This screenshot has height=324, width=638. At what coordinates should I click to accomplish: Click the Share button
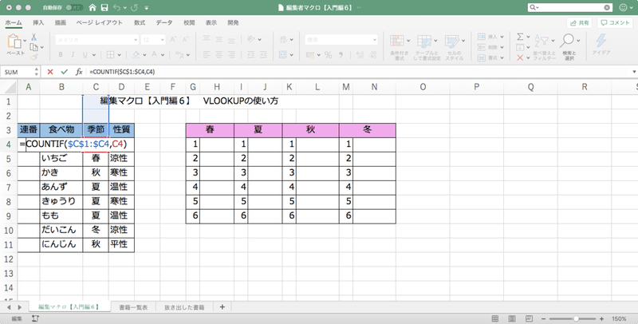tap(580, 23)
